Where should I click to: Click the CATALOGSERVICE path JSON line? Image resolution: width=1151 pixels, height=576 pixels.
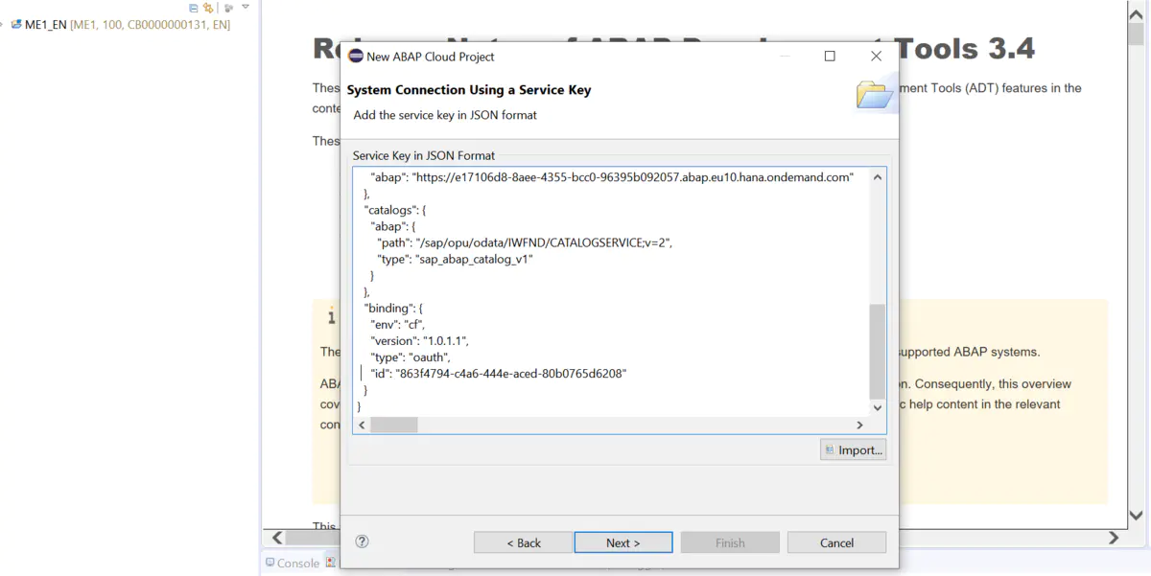(525, 242)
